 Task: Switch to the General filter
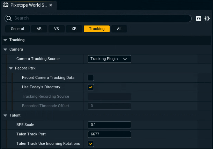pos(17,29)
